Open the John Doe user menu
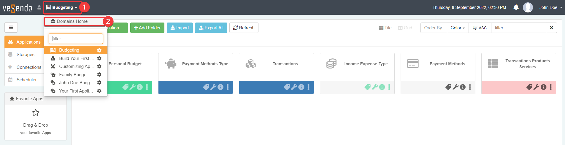565x145 pixels. tap(550, 7)
